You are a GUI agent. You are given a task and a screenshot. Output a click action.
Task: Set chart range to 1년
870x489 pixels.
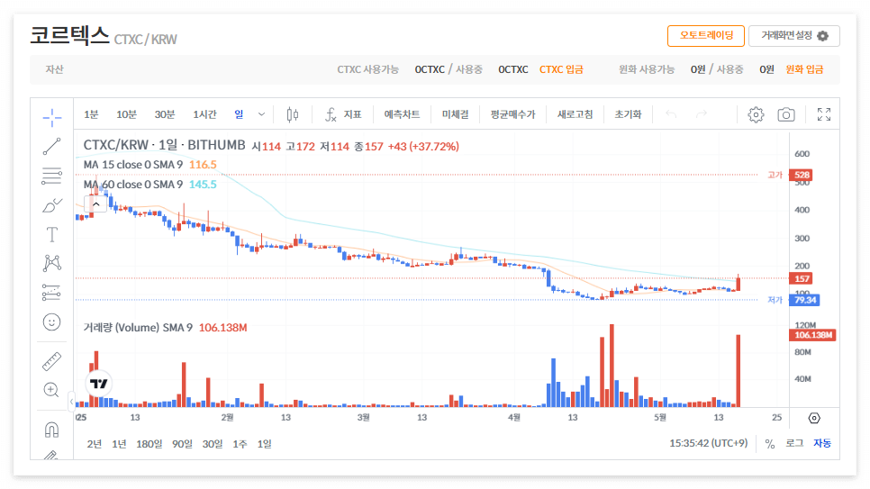(119, 444)
